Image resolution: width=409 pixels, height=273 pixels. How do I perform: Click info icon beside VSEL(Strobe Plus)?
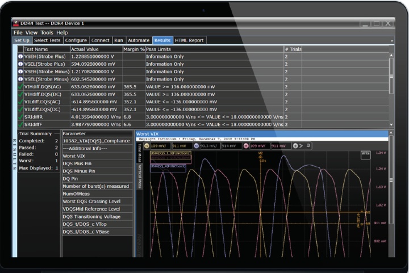click(20, 64)
